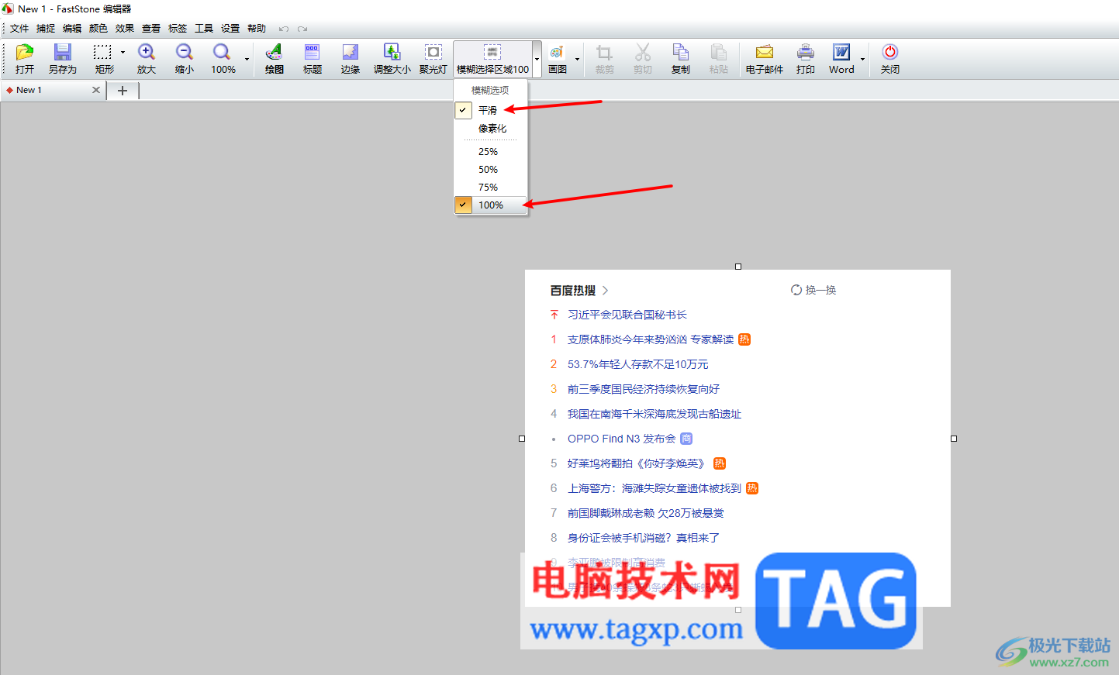This screenshot has width=1119, height=675.
Task: Open the File (文件) menu
Action: (19, 29)
